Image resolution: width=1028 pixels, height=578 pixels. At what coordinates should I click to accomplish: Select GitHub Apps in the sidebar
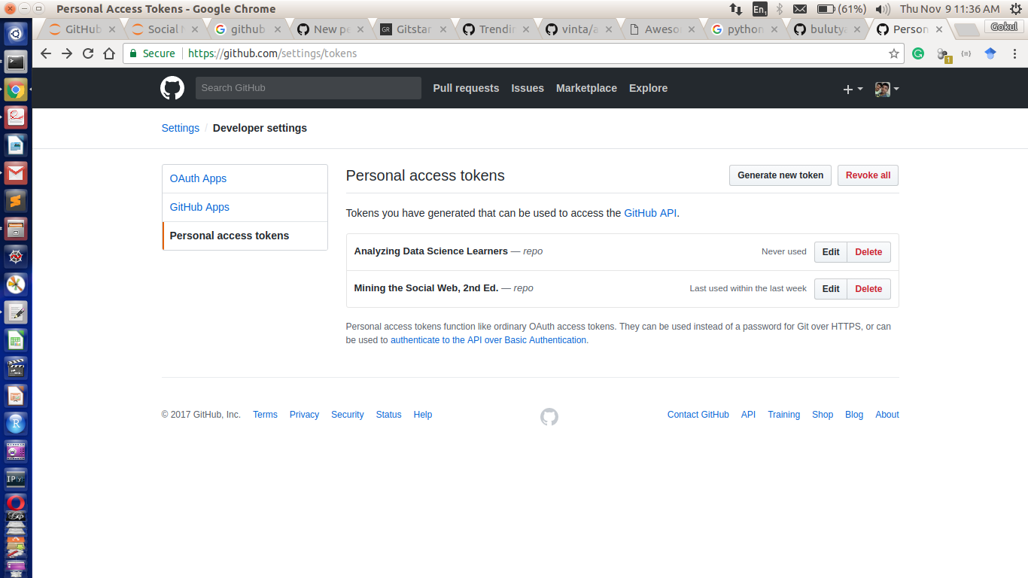(245, 207)
